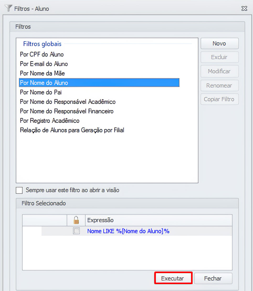The height and width of the screenshot is (291, 253).
Task: Close the Filtros - Aluno dialog
Action: coord(244,9)
